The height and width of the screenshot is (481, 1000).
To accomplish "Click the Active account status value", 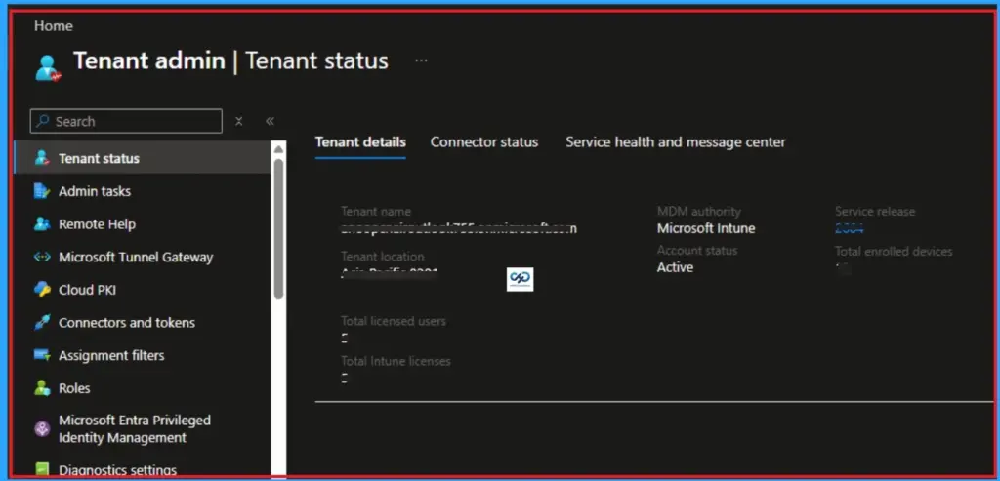I will tap(675, 267).
